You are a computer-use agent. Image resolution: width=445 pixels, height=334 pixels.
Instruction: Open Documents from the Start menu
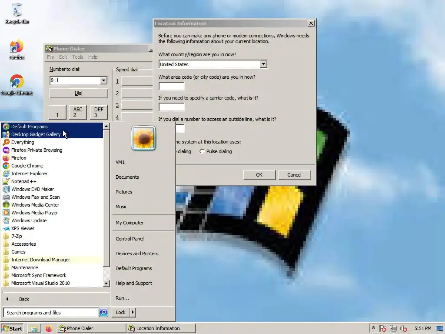[127, 177]
